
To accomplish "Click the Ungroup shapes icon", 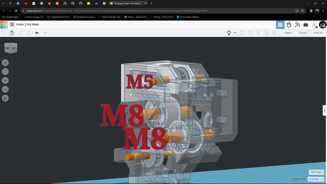I will click(250, 33).
